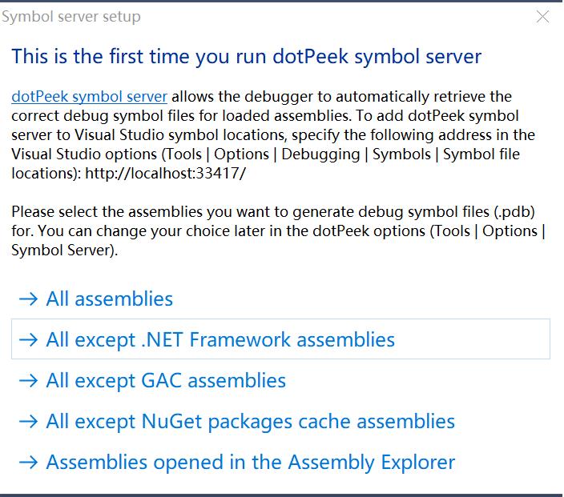Select Assemblies opened in the Assembly Explorer
This screenshot has height=497, width=564.
point(250,463)
